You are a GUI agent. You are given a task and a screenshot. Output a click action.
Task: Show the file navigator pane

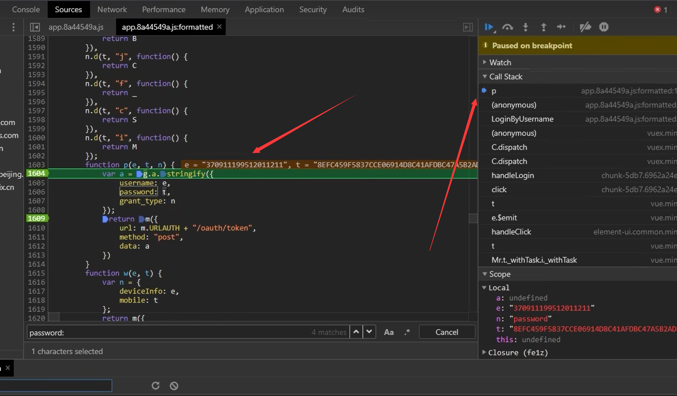tap(35, 27)
